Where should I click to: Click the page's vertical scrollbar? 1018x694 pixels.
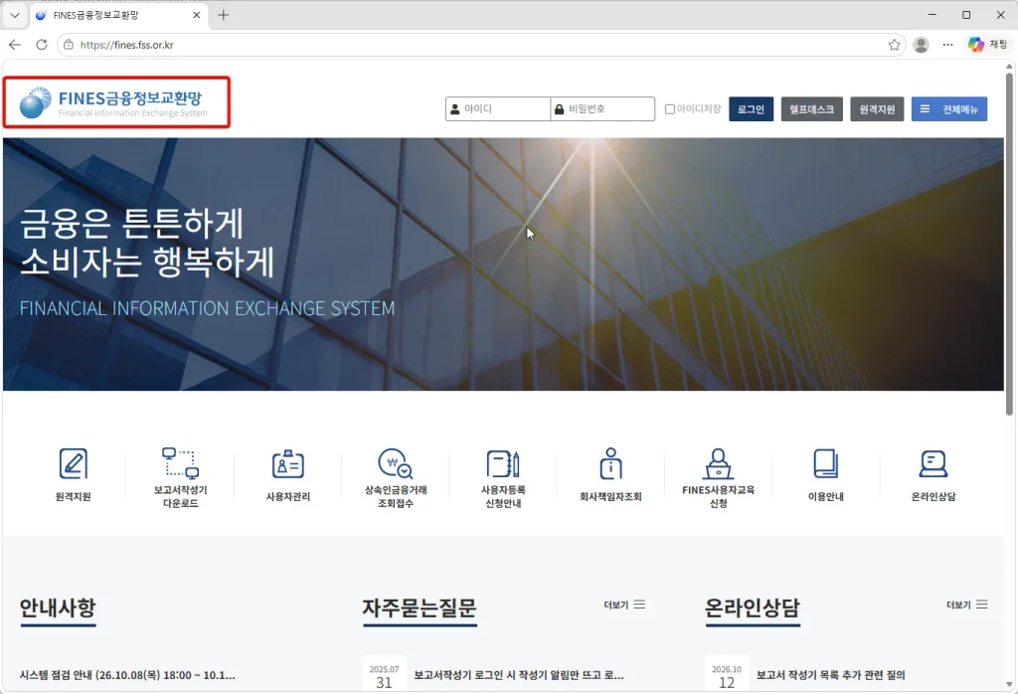tap(1009, 245)
